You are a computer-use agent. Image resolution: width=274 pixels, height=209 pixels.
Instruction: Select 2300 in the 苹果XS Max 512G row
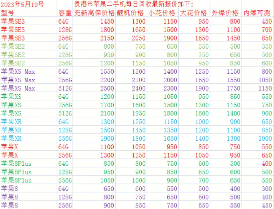point(170,88)
